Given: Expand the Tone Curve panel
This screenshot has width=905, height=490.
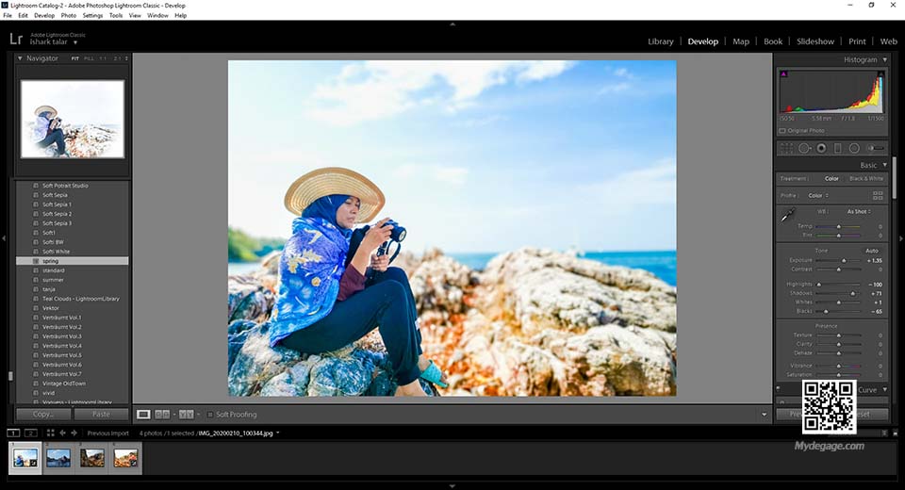Looking at the screenshot, I should tap(885, 389).
